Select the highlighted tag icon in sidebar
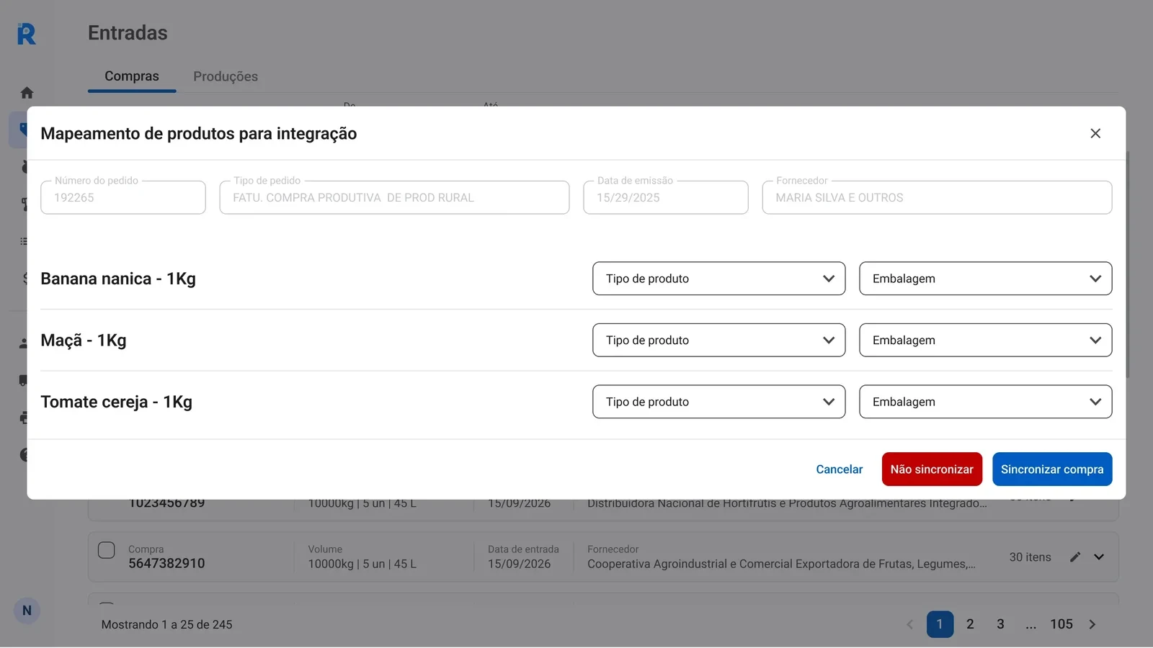Screen dimensions: 1153x648 tap(26, 129)
